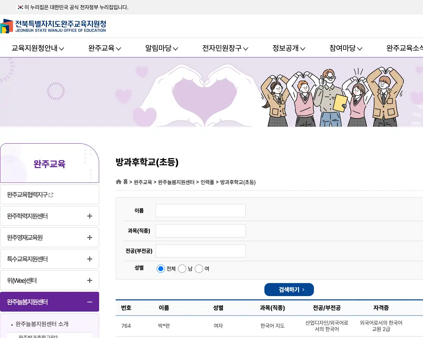Viewport: 423px width, 338px height.
Task: Select the 여 gender radio button
Action: [199, 269]
